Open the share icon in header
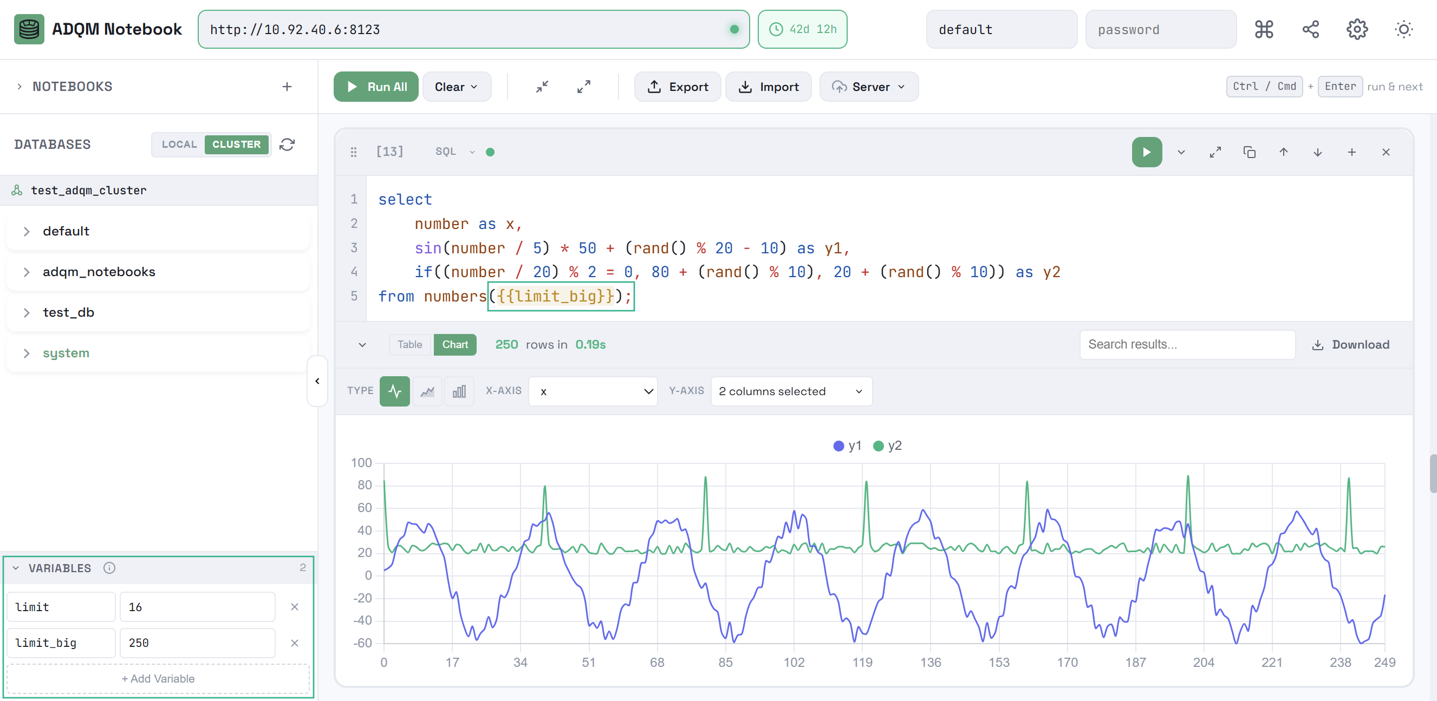This screenshot has height=701, width=1437. (x=1310, y=29)
